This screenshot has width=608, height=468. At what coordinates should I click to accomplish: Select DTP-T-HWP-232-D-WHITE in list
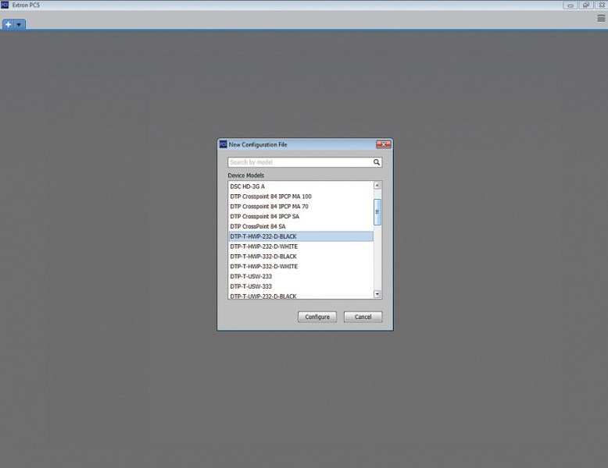[x=301, y=246]
